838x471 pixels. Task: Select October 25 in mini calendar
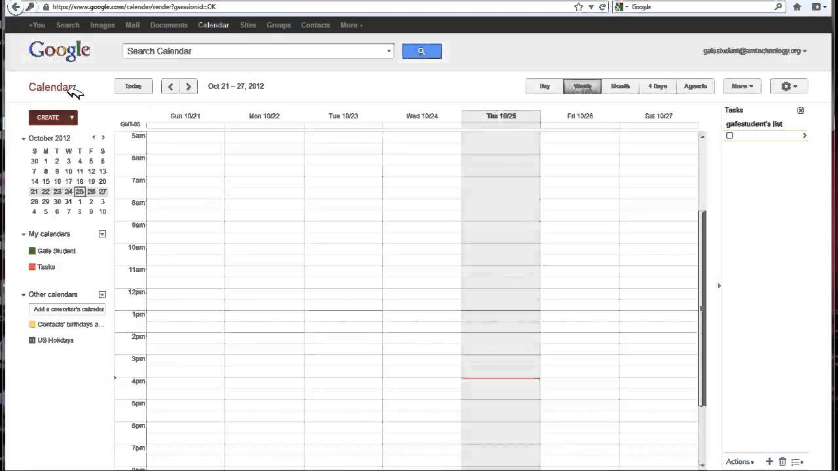(x=80, y=192)
